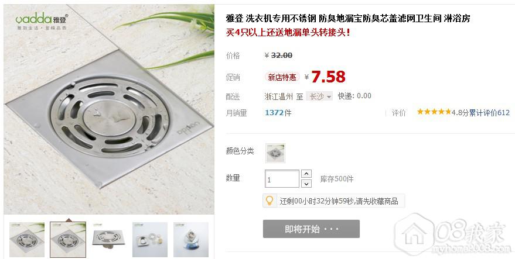Image resolution: width=515 pixels, height=259 pixels.
Task: Click the 新店特惠 promotion tag
Action: (x=282, y=77)
